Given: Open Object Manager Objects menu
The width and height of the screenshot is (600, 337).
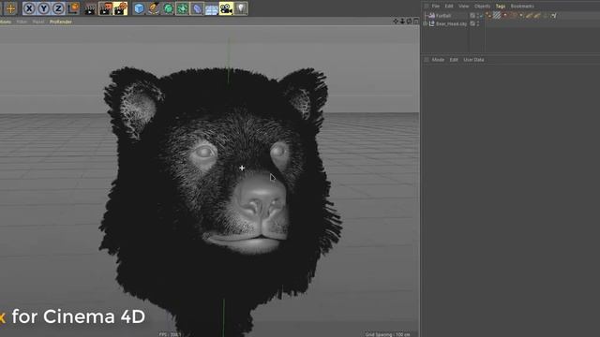Looking at the screenshot, I should [482, 7].
